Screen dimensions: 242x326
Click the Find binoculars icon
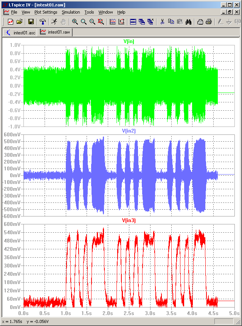click(189, 22)
